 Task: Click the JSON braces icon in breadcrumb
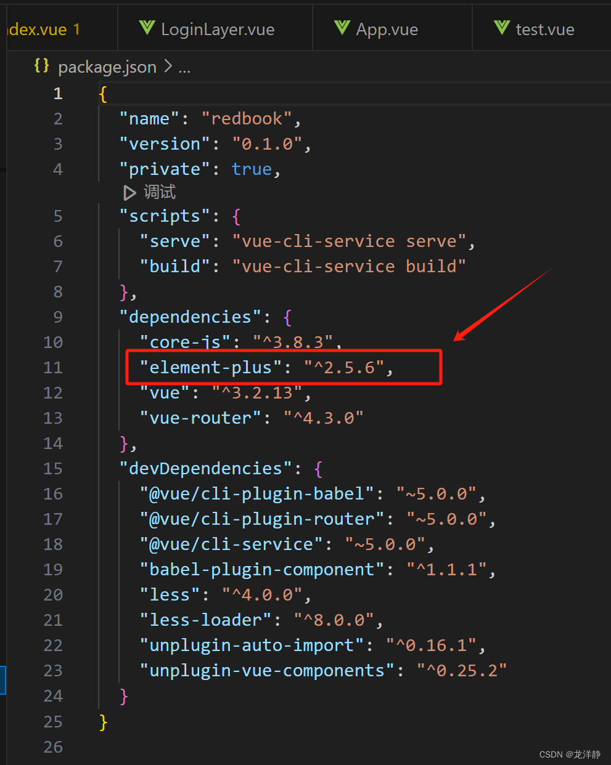(x=42, y=65)
